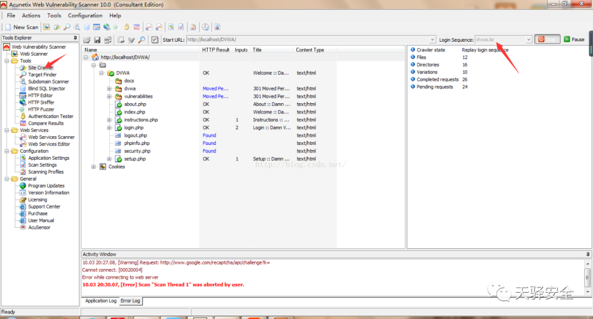Screen dimensions: 593x319
Task: Select Authentication Tester in Tools Explorer
Action: (x=51, y=116)
